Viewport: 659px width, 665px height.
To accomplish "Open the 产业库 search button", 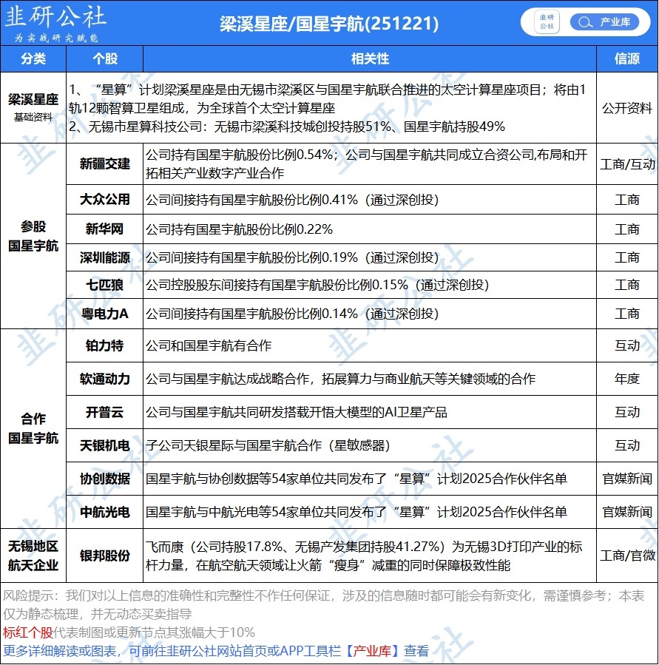I will tap(604, 22).
